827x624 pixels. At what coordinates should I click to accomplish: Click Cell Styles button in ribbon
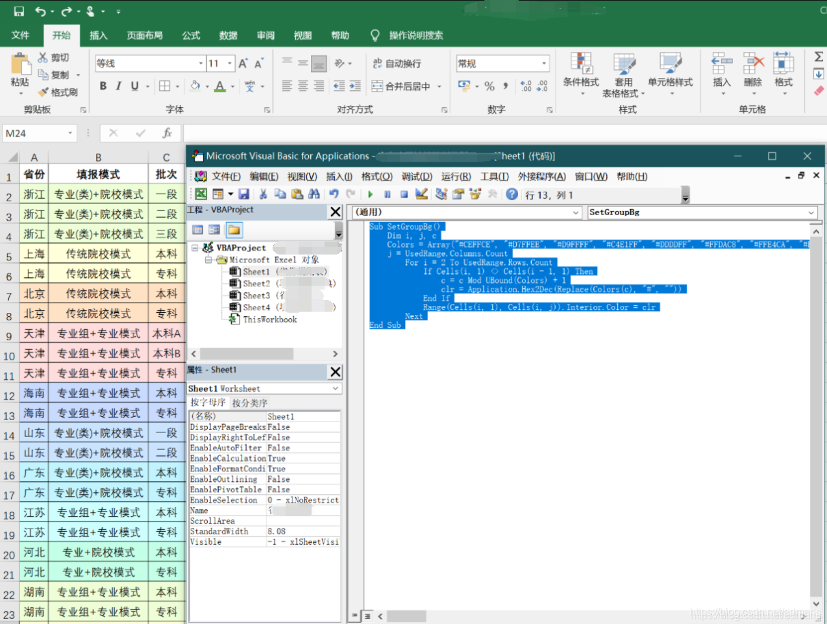671,75
